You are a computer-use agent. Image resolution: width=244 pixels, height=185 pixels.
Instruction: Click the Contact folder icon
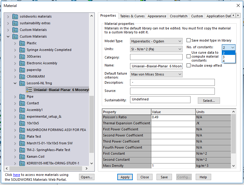coord(22,103)
